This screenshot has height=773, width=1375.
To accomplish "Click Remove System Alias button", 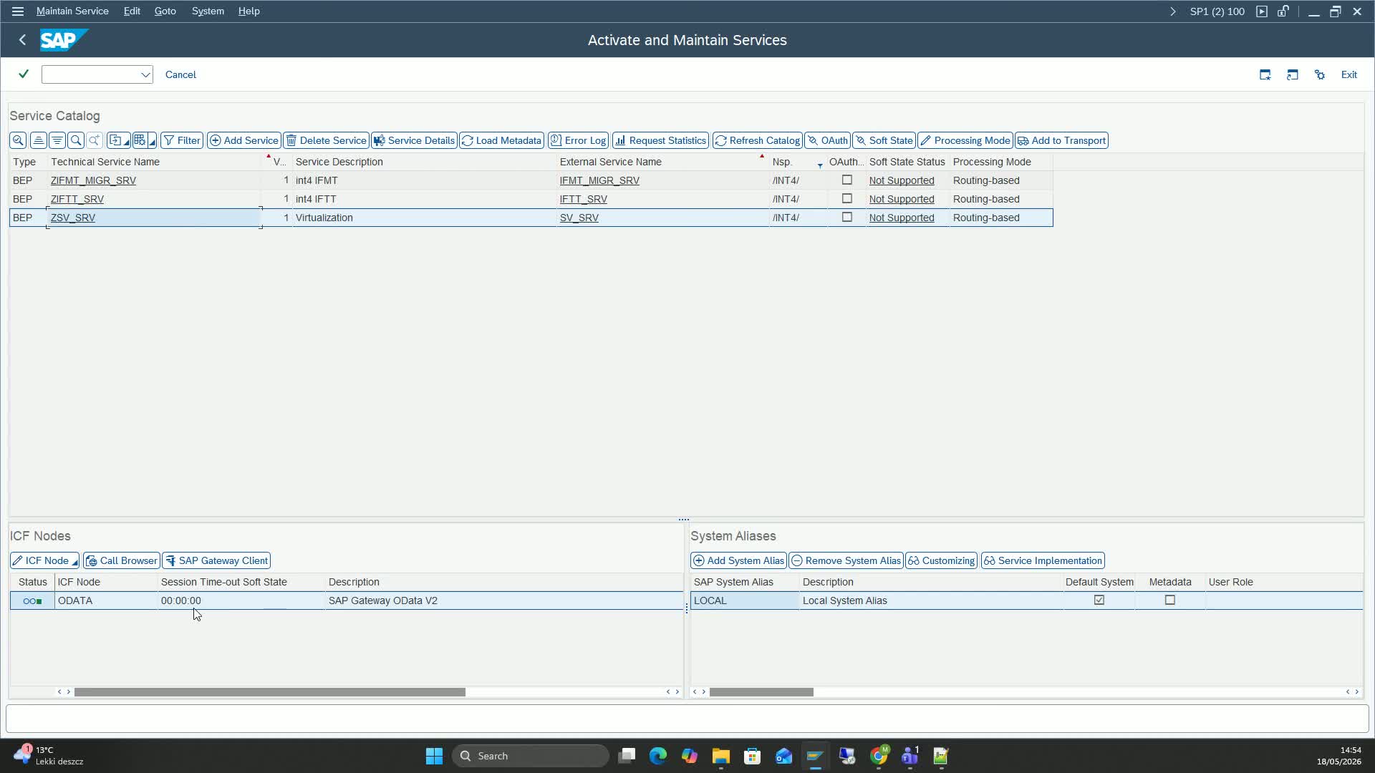I will point(846,560).
